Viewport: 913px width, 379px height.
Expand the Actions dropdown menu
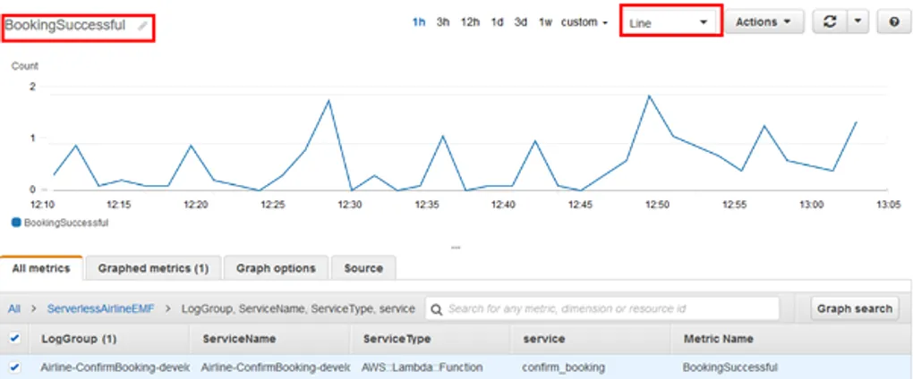coord(764,22)
